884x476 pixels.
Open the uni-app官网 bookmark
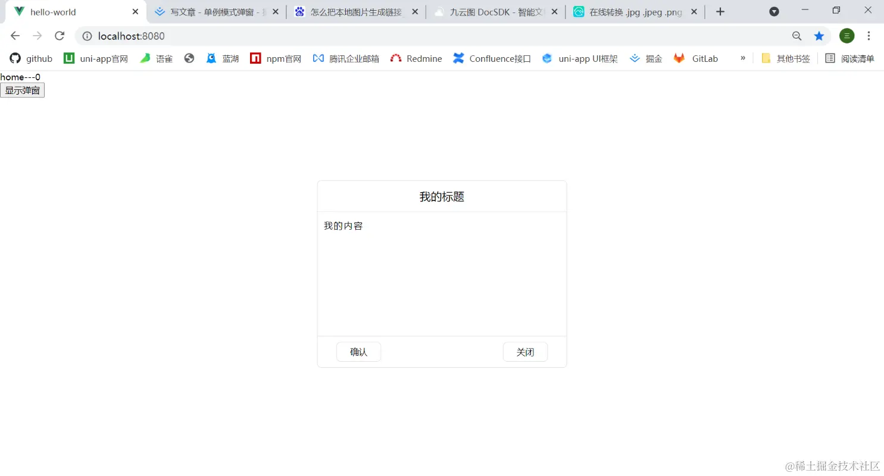pyautogui.click(x=103, y=58)
